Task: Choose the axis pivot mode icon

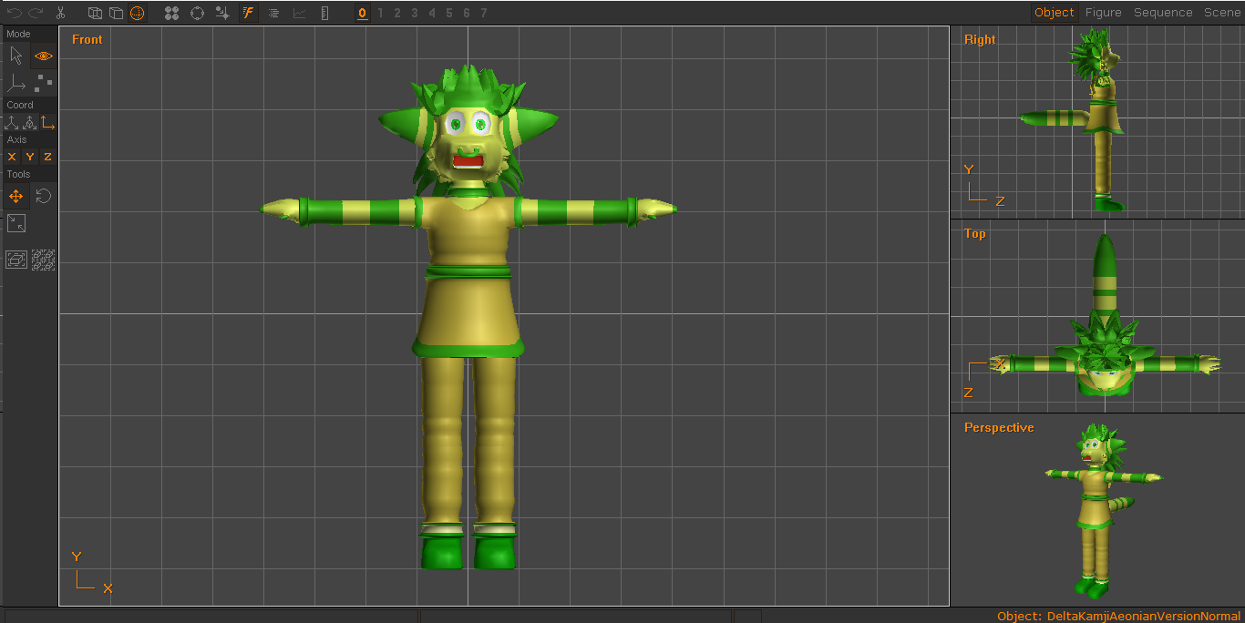Action: coord(16,84)
